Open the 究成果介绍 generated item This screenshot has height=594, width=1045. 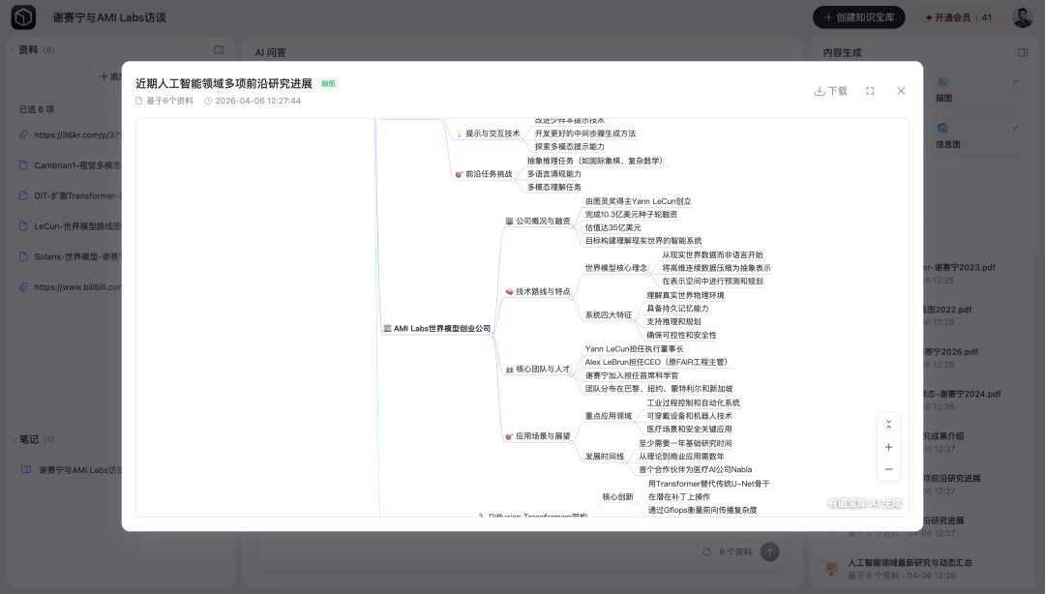[x=943, y=436]
